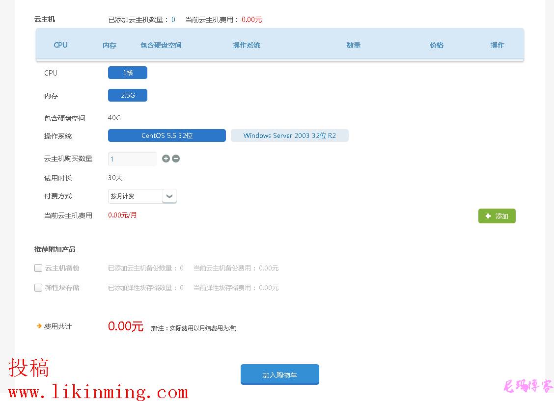Click the orange arrow beside 费用共计

click(x=39, y=326)
